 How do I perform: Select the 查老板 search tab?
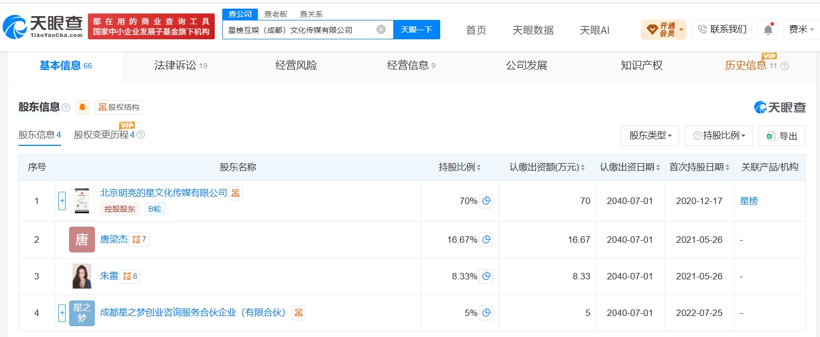pyautogui.click(x=276, y=14)
